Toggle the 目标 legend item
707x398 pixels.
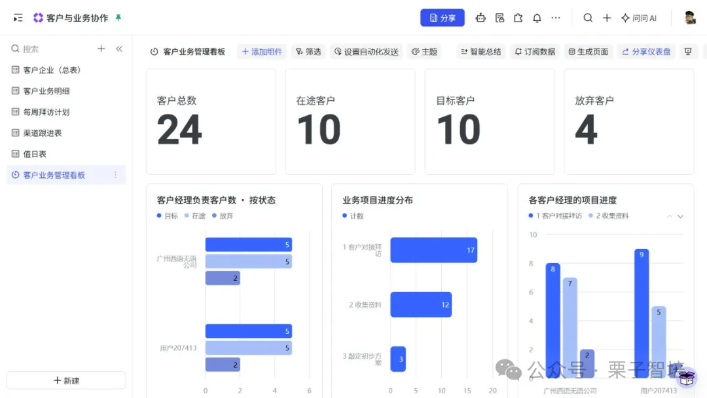(x=168, y=216)
